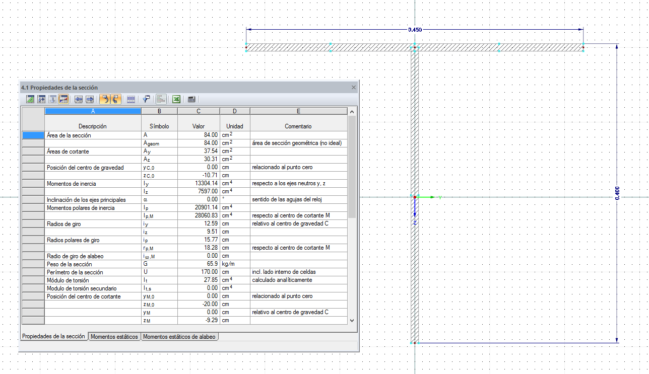
Task: Select column A header in the table
Action: coord(93,111)
